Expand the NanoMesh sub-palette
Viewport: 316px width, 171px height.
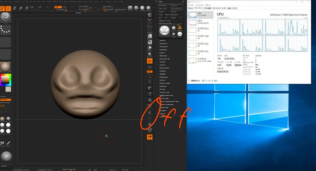pyautogui.click(x=163, y=50)
